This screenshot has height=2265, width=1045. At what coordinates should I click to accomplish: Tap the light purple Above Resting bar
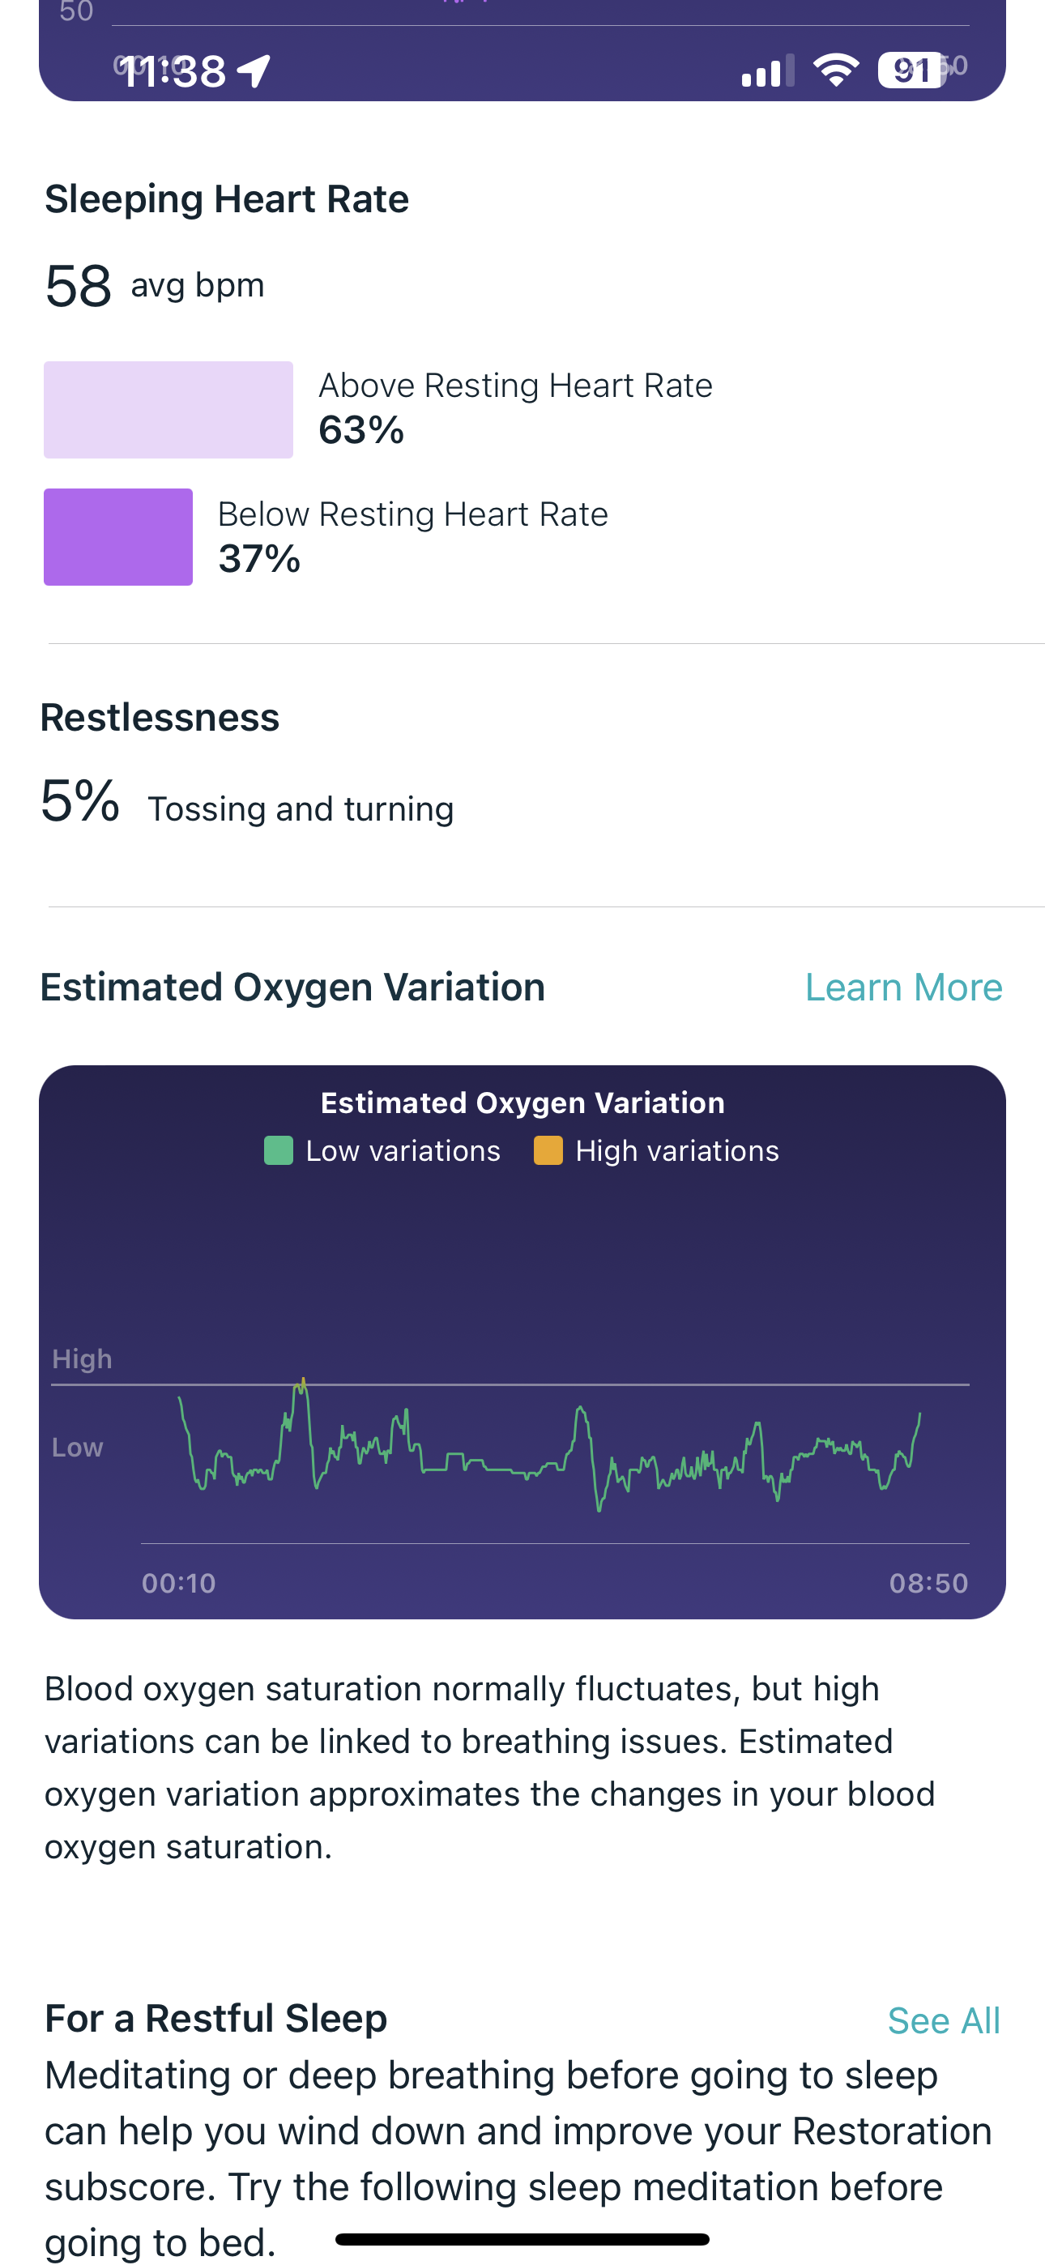tap(168, 410)
